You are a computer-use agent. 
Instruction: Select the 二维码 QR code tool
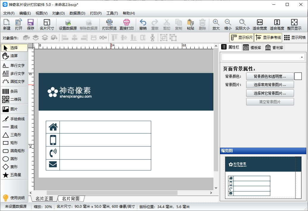14,99
